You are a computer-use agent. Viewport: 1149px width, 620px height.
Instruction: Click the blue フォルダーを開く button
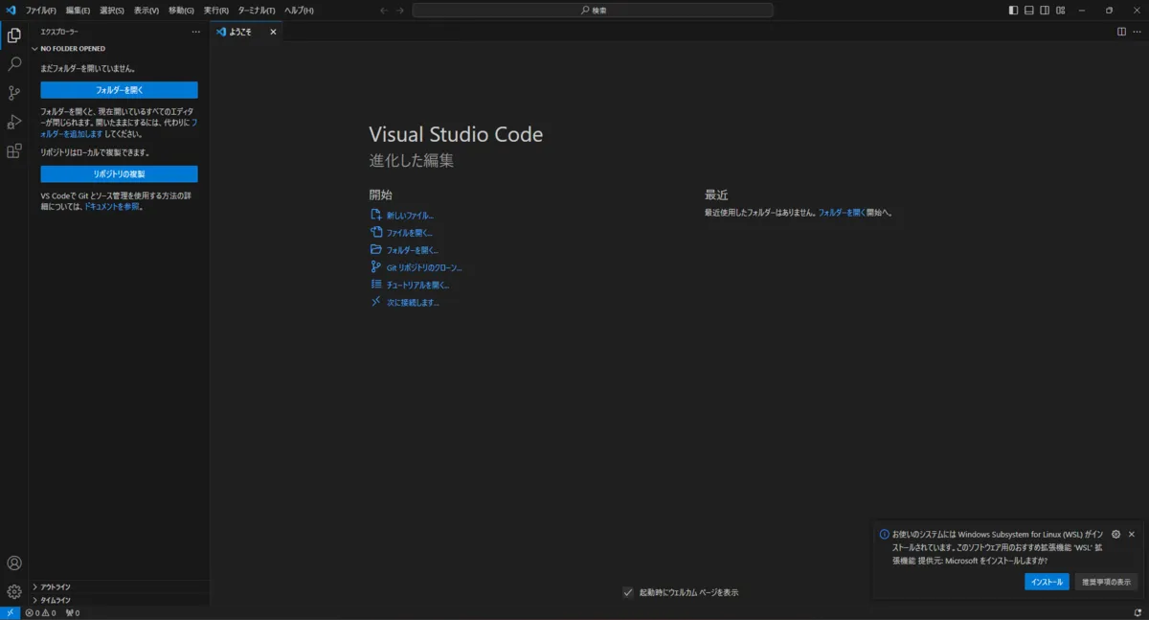point(119,90)
